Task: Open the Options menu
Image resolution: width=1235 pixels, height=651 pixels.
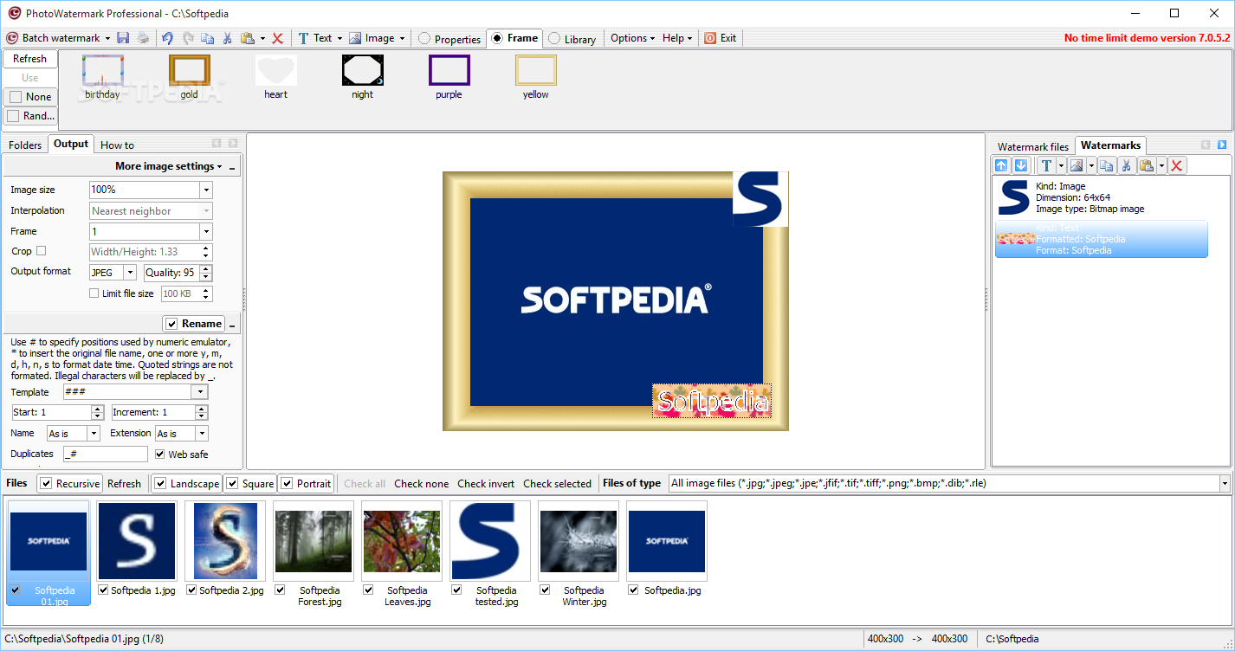Action: pyautogui.click(x=632, y=38)
